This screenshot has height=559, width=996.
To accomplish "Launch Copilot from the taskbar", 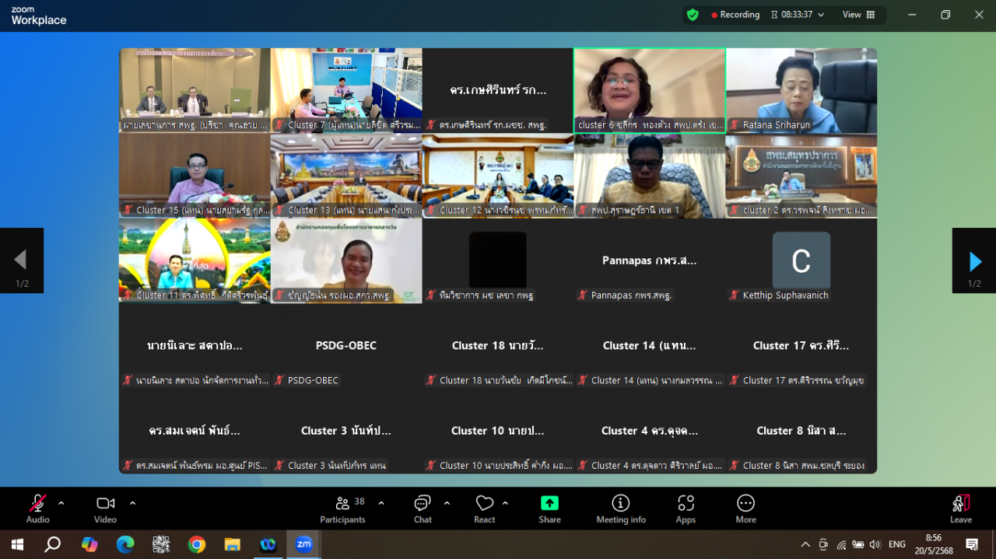I will pyautogui.click(x=89, y=544).
